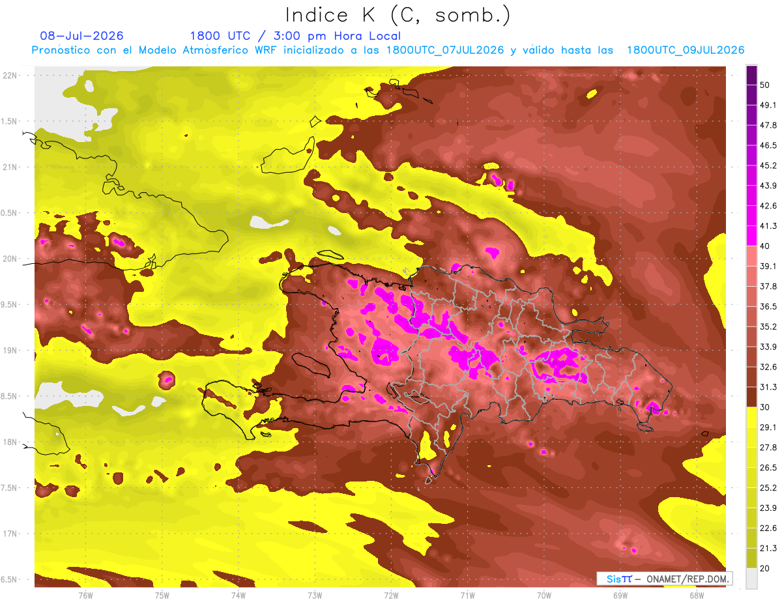Click the '70W' longitude label
The image size is (782, 604).
544,595
